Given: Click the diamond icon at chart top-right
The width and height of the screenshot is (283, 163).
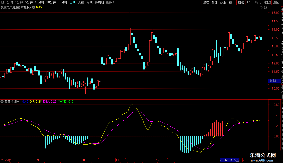Looking at the screenshot, I should click(x=261, y=8).
